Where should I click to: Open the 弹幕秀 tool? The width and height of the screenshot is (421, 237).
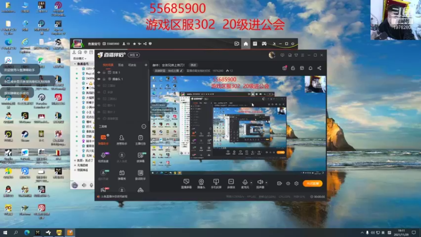coord(122,175)
